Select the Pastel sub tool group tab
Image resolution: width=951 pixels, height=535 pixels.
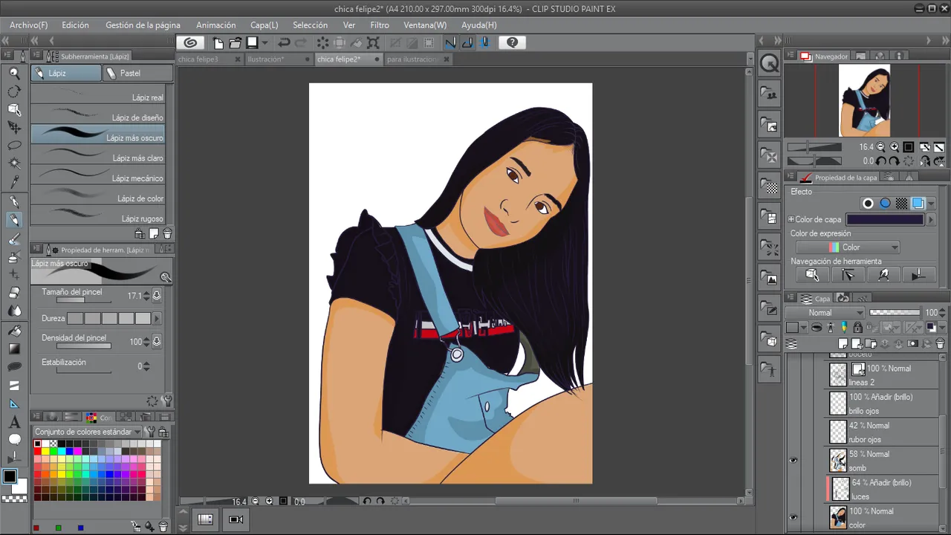tap(137, 73)
